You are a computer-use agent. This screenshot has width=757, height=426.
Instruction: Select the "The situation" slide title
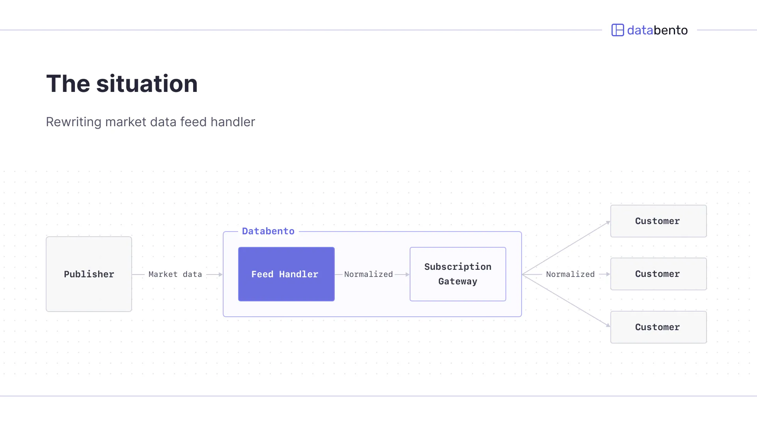122,84
